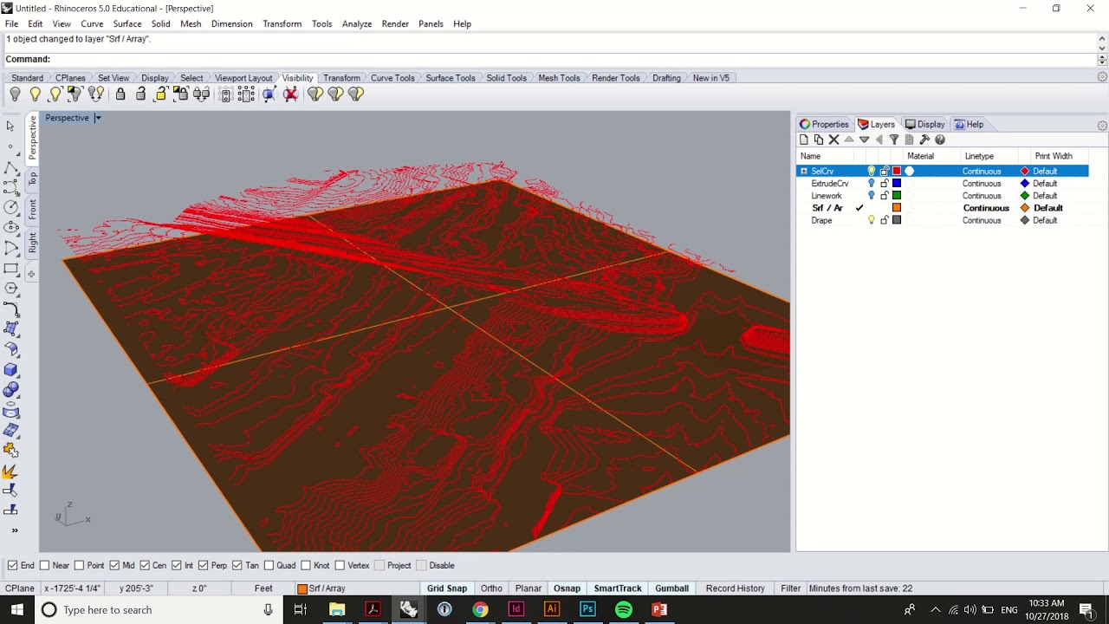Choose the Fillet curves tool

(x=11, y=309)
